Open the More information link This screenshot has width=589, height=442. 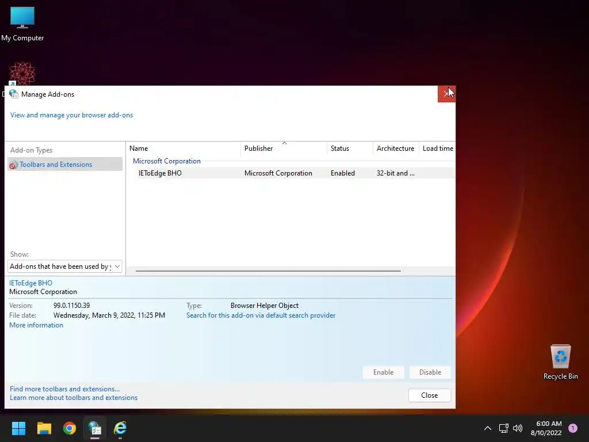[36, 325]
